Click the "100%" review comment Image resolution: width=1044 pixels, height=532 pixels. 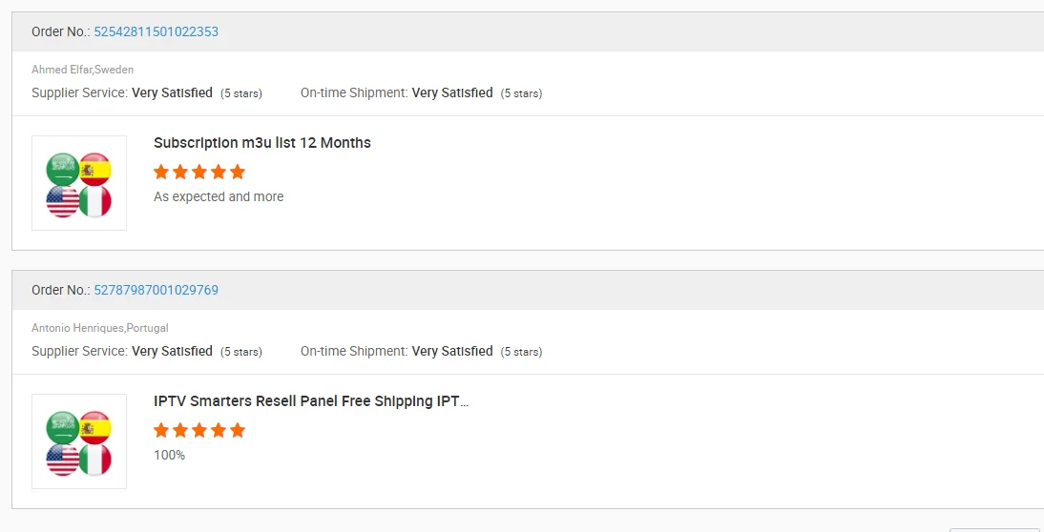click(x=170, y=455)
